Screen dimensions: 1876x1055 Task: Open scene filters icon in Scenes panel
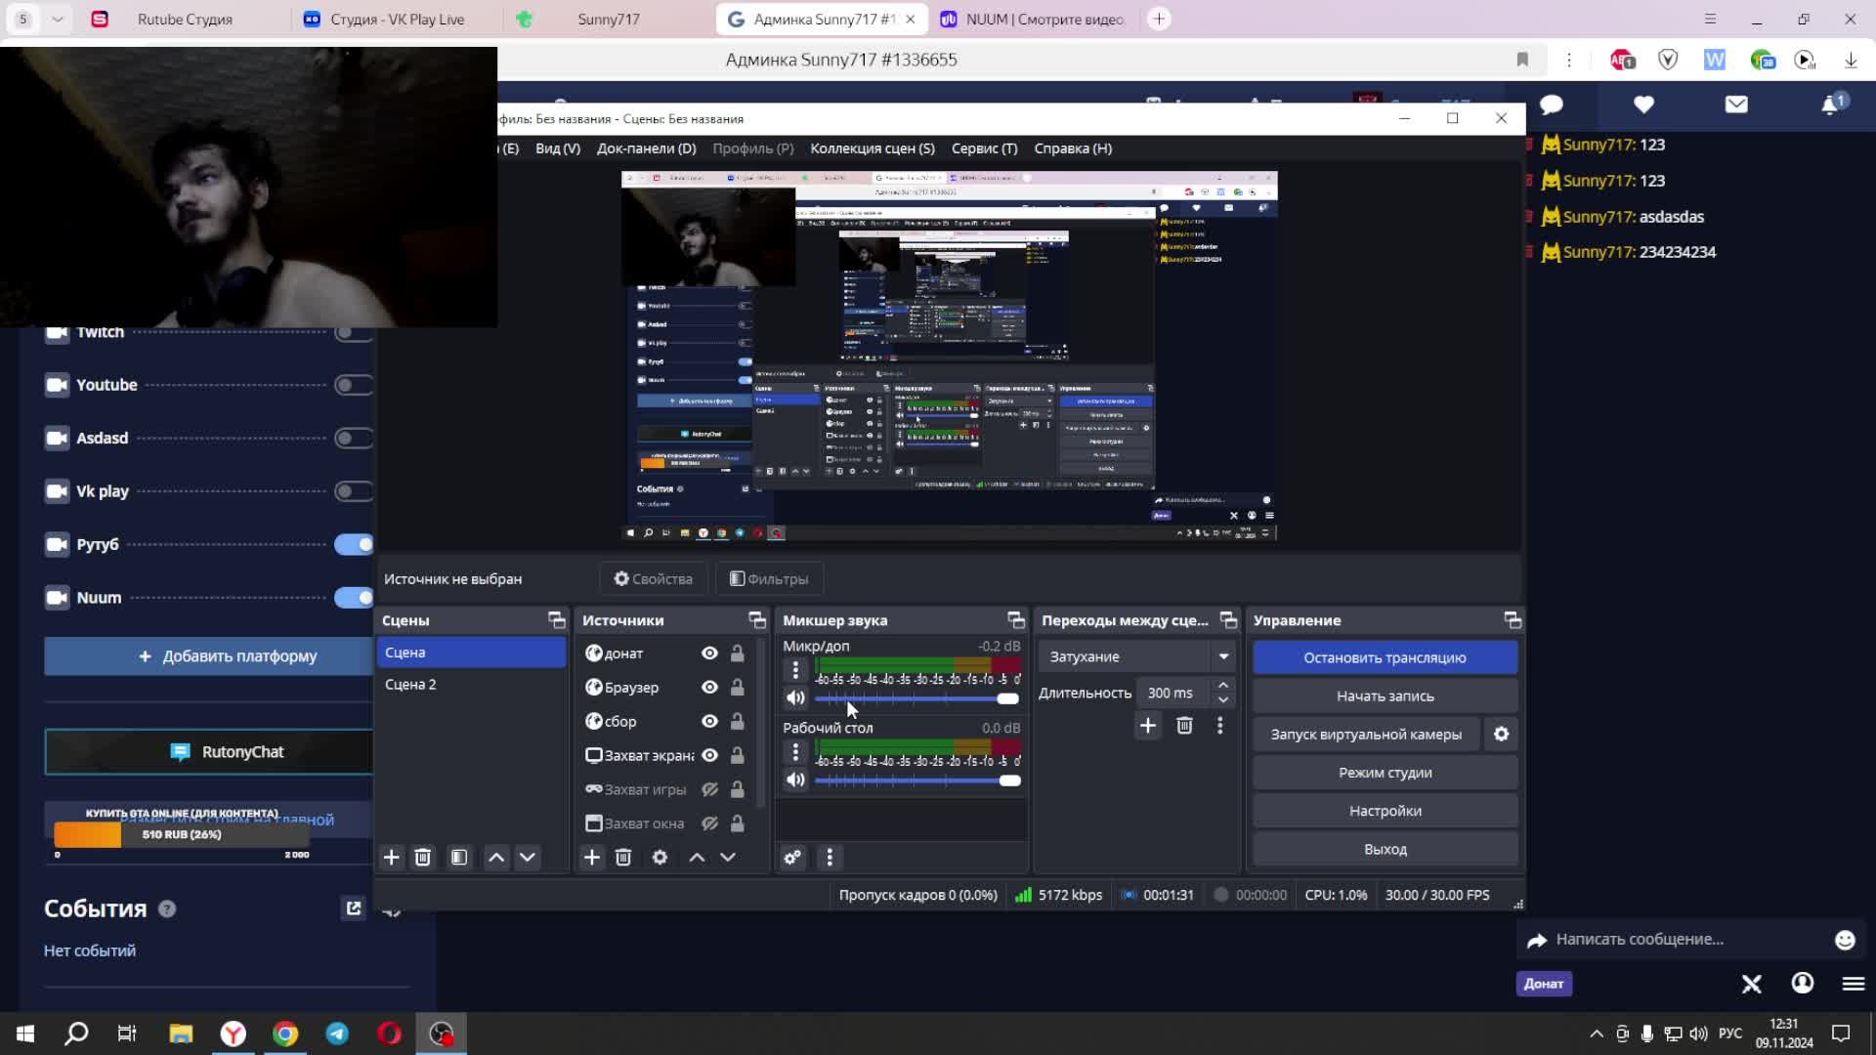pyautogui.click(x=459, y=858)
